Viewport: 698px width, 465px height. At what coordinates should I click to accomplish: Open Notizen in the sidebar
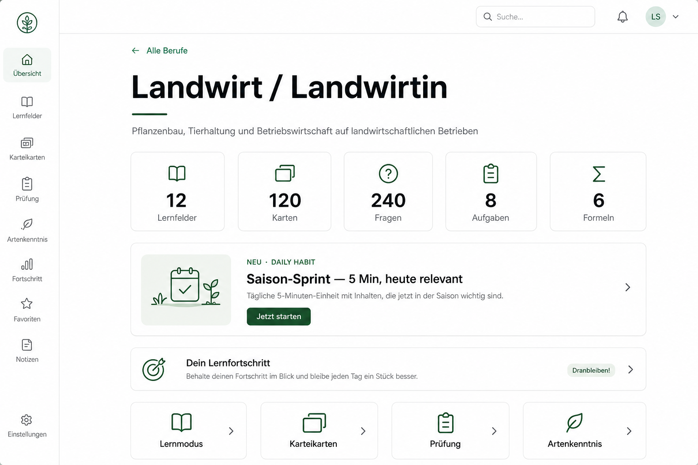27,351
